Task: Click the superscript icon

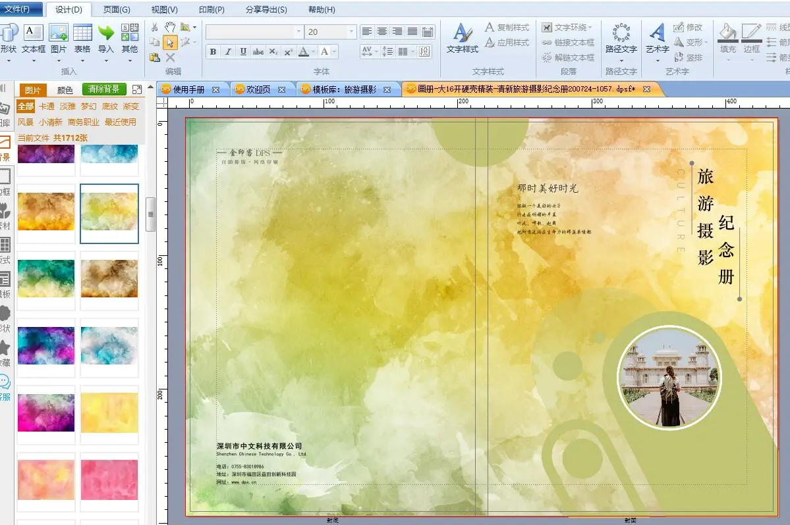Action: click(288, 51)
